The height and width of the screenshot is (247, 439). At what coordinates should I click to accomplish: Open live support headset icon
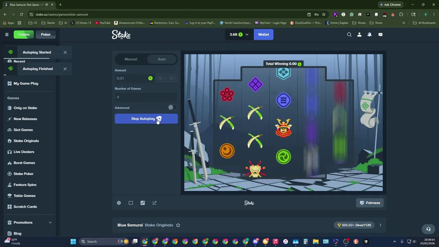click(428, 229)
